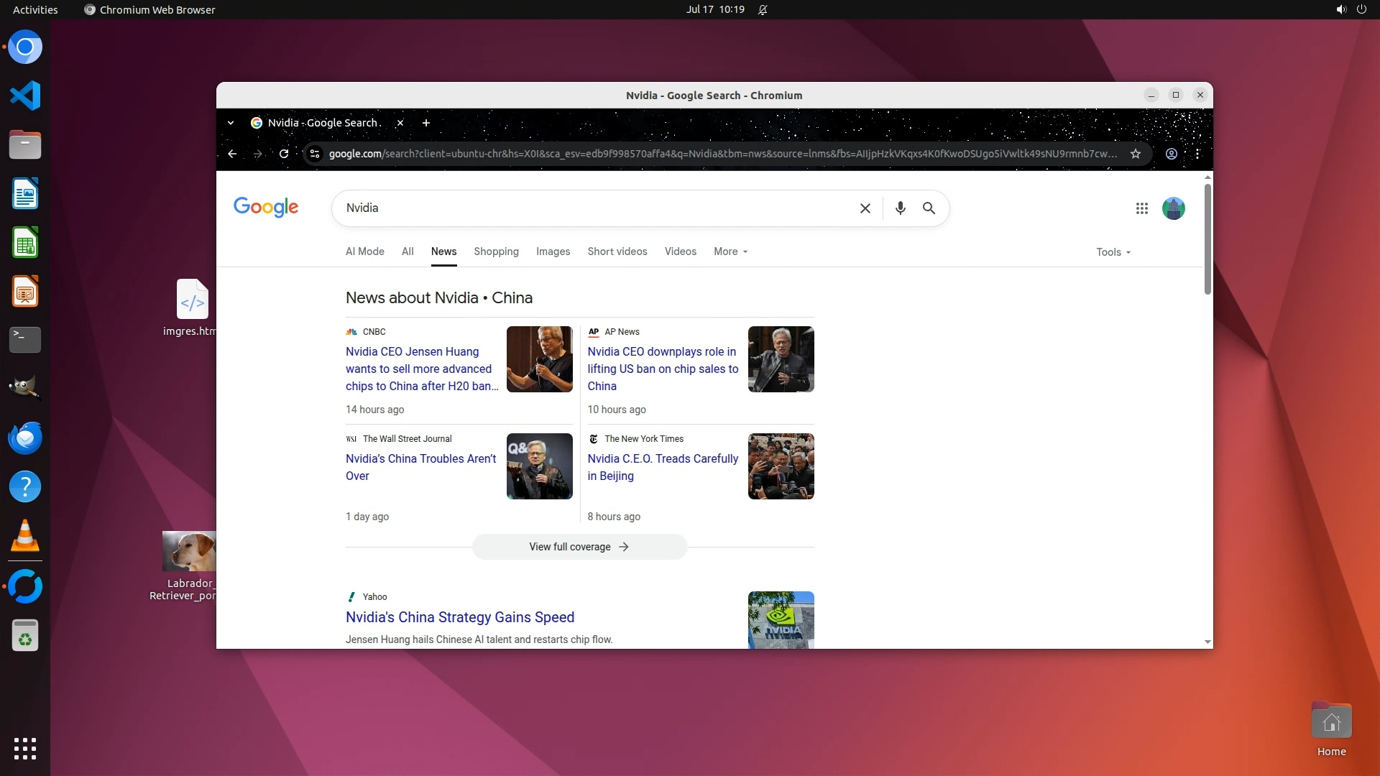Image resolution: width=1380 pixels, height=776 pixels.
Task: Click the Google account avatar
Action: click(1173, 208)
